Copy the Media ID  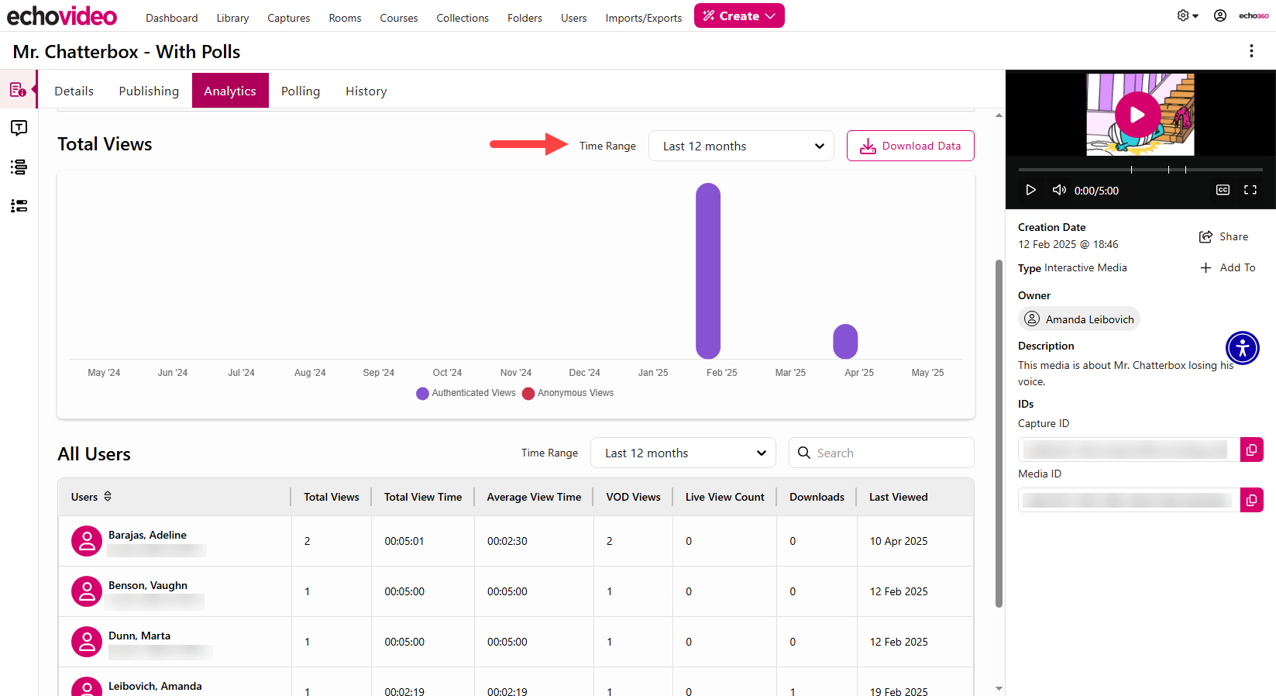click(x=1252, y=500)
